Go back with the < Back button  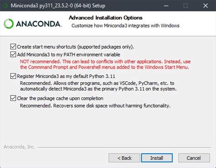[124, 158]
